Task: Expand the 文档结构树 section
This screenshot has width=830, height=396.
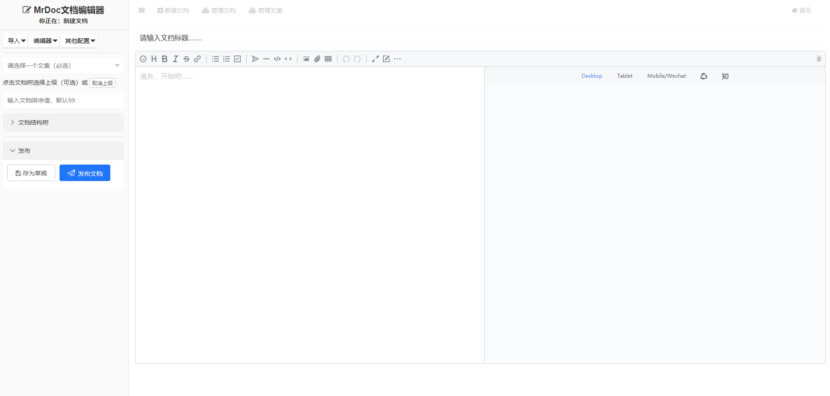Action: pos(63,122)
